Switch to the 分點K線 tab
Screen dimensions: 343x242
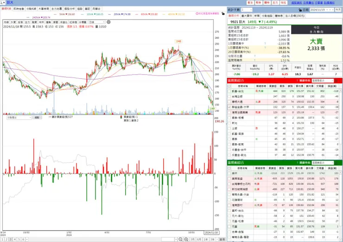pos(31,9)
